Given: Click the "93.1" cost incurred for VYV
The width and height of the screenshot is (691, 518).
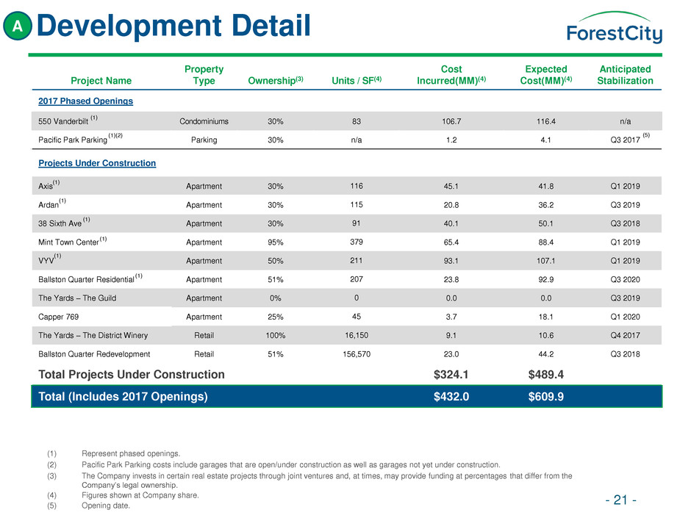Looking at the screenshot, I should point(451,260).
